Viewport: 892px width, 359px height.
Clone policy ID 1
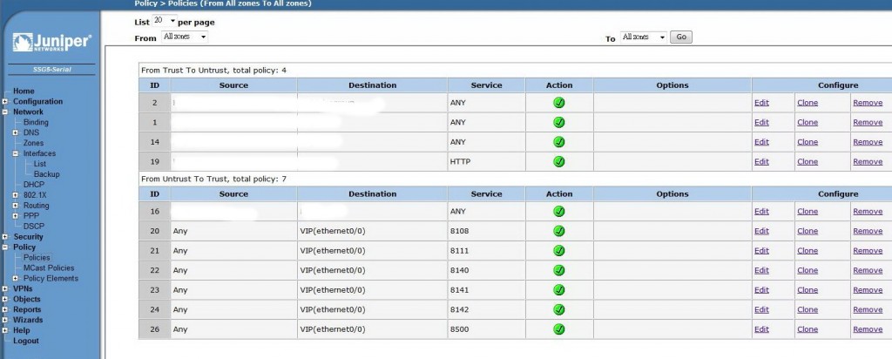pyautogui.click(x=808, y=122)
